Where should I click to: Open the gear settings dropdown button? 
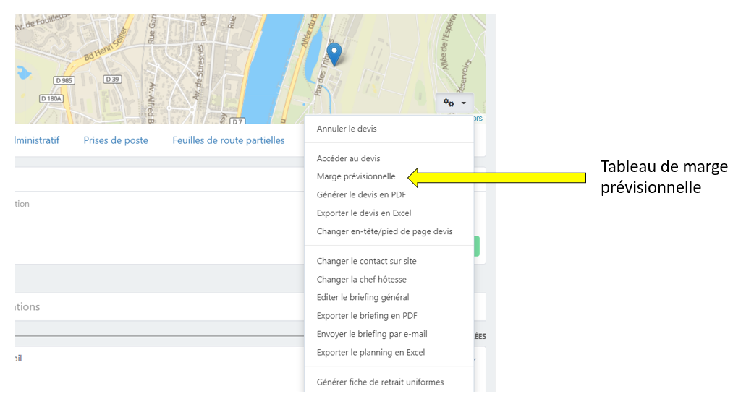point(454,103)
